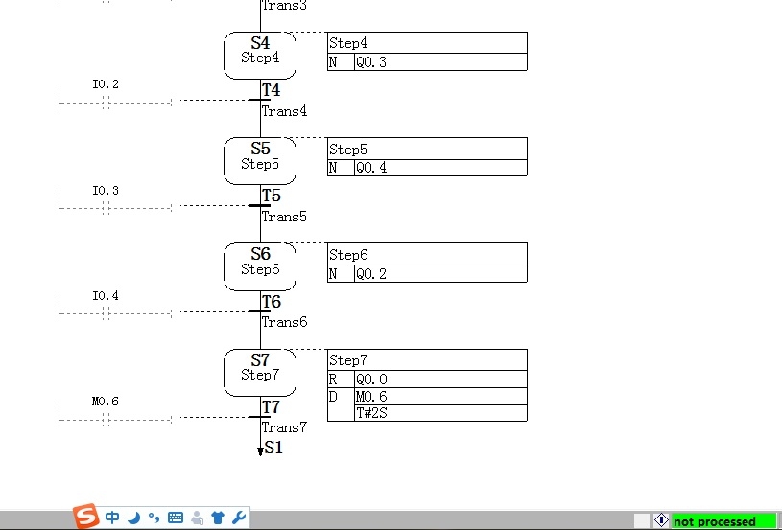Image resolution: width=782 pixels, height=530 pixels.
Task: Select M0.6 address in Step7 action table
Action: pos(440,397)
